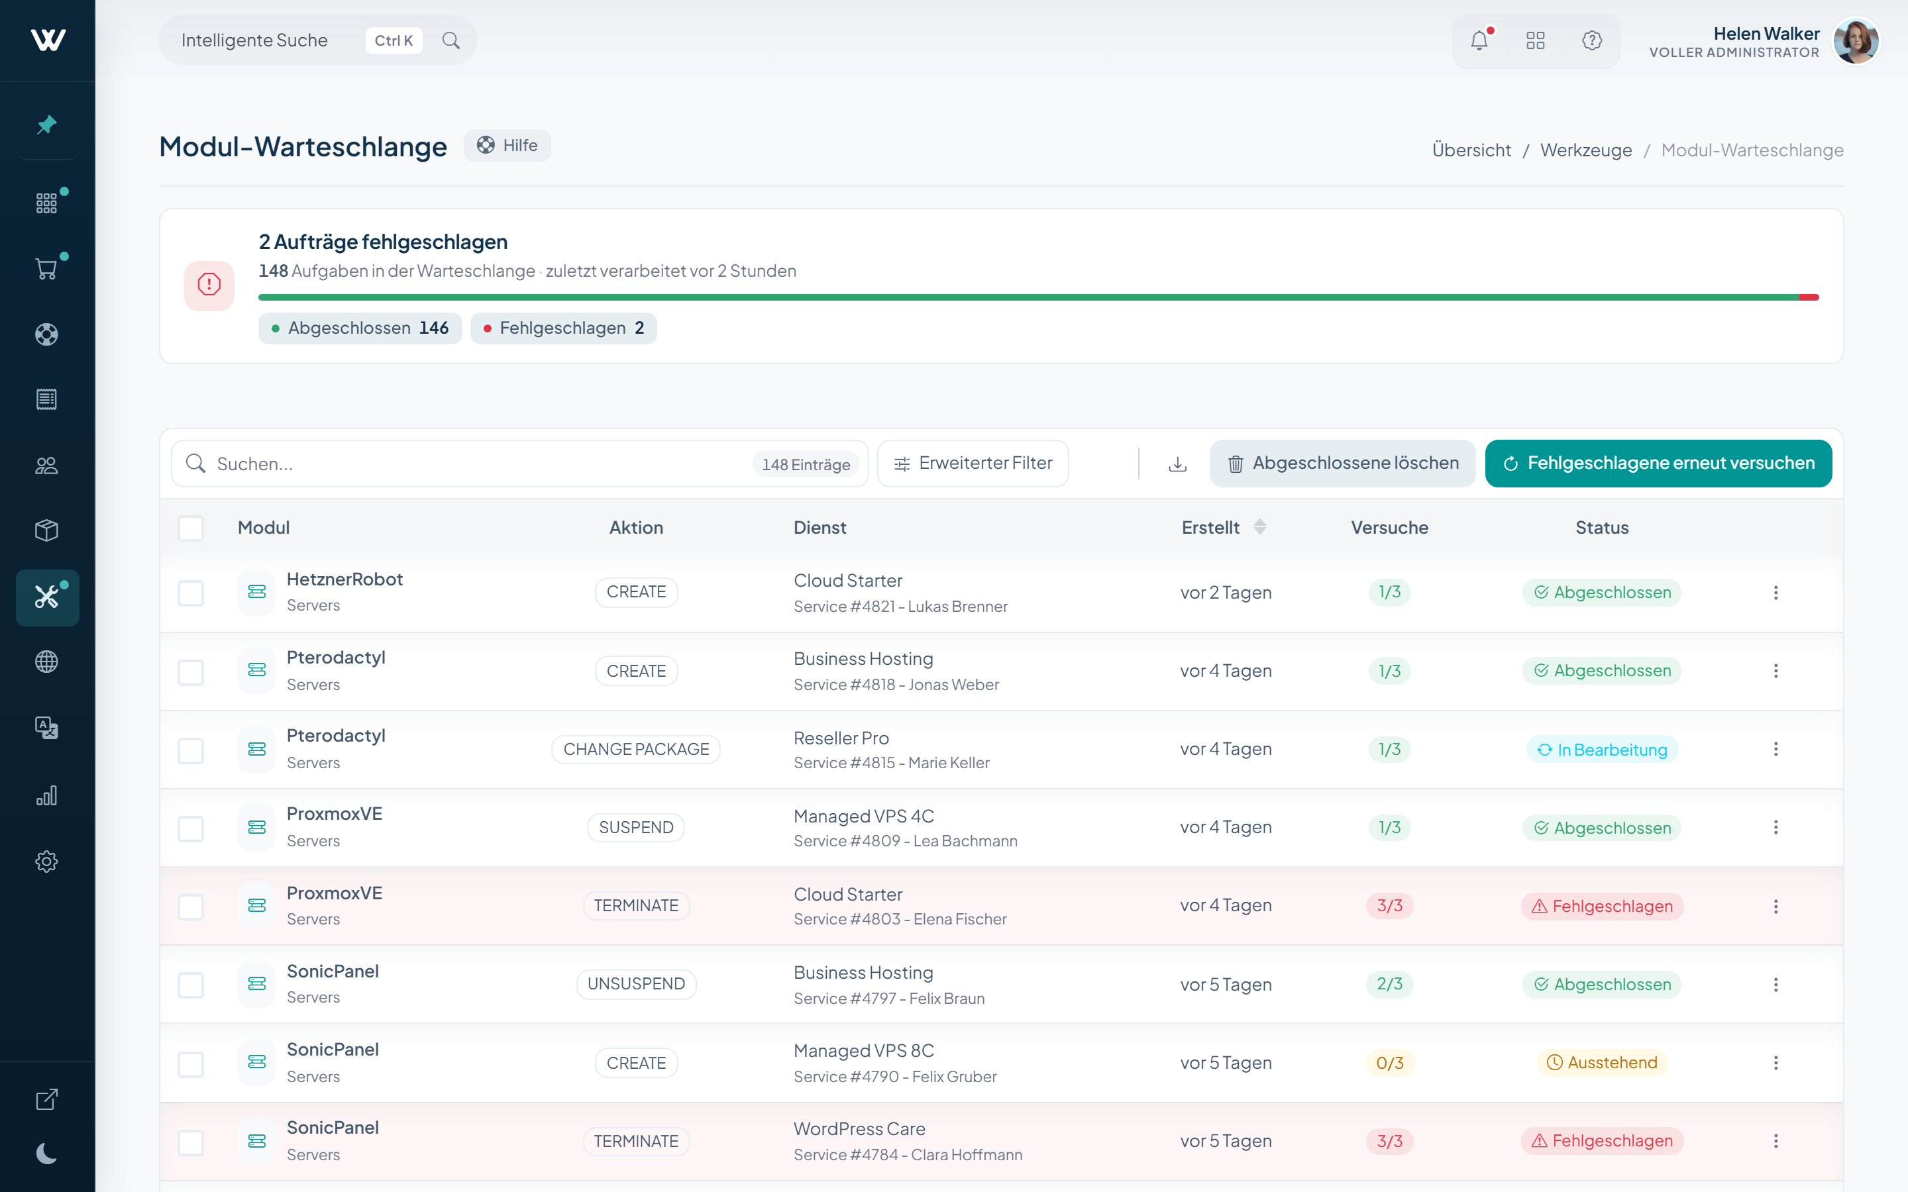Focus the Suchen table search field
This screenshot has height=1192, width=1908.
[519, 464]
